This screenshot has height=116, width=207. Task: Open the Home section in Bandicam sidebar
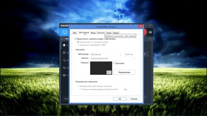(64, 45)
